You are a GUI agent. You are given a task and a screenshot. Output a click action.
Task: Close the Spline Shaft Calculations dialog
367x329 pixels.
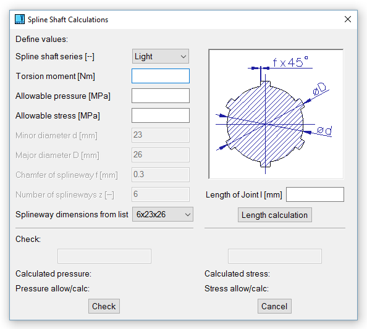click(x=348, y=19)
